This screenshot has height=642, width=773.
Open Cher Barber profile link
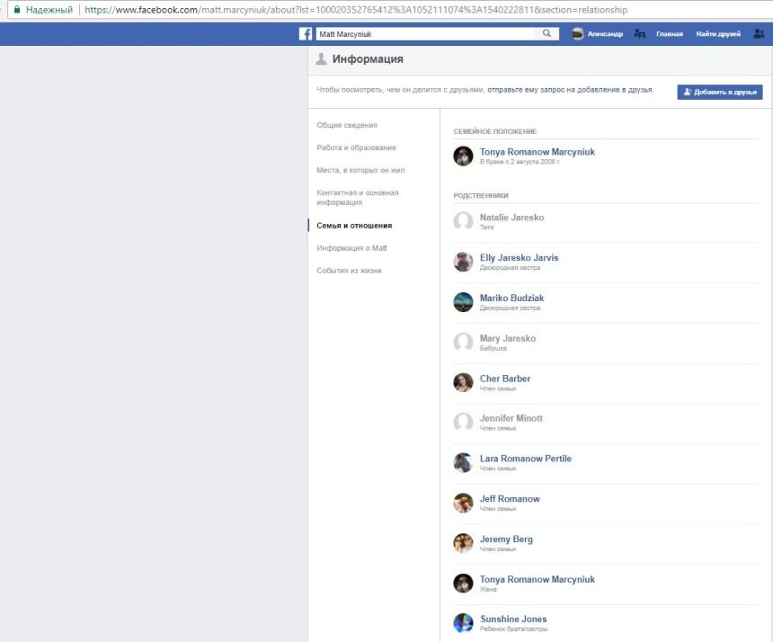[x=505, y=379]
